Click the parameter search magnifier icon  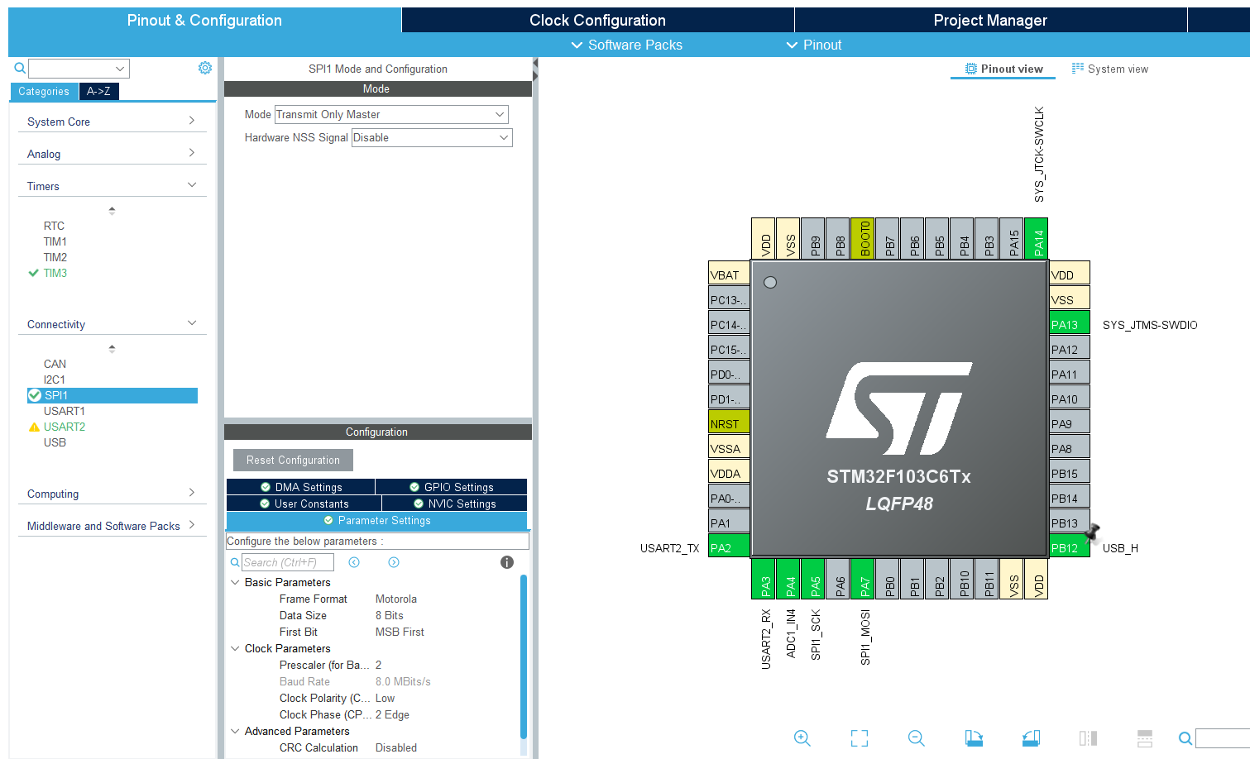pos(235,562)
